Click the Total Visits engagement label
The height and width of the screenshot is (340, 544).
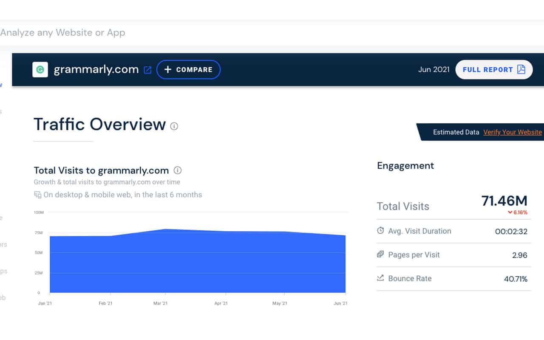[403, 207]
